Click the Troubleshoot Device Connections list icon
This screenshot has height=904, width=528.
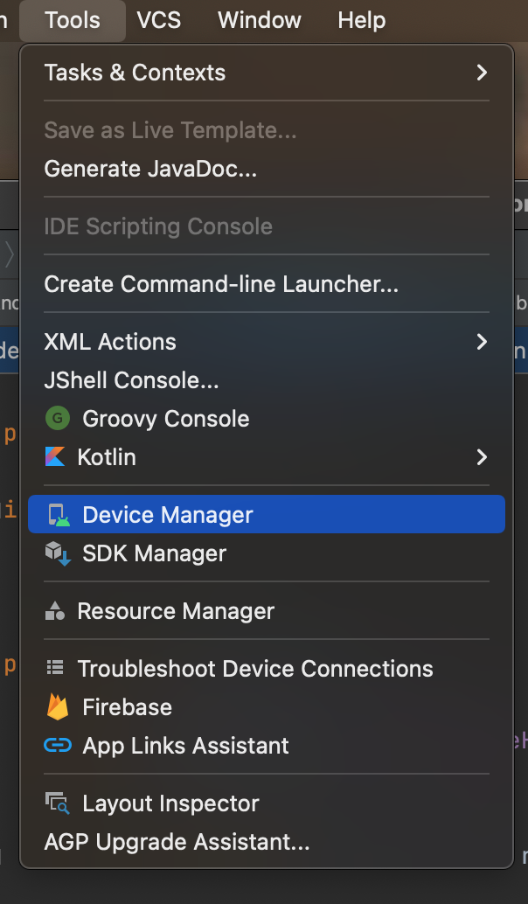(x=55, y=669)
